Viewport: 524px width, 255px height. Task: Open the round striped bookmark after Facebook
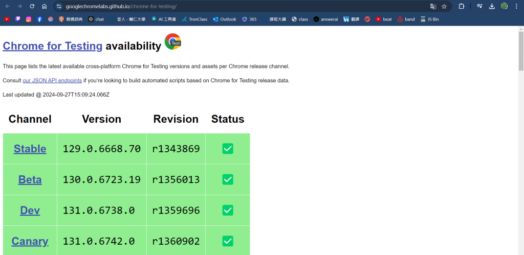(x=51, y=19)
